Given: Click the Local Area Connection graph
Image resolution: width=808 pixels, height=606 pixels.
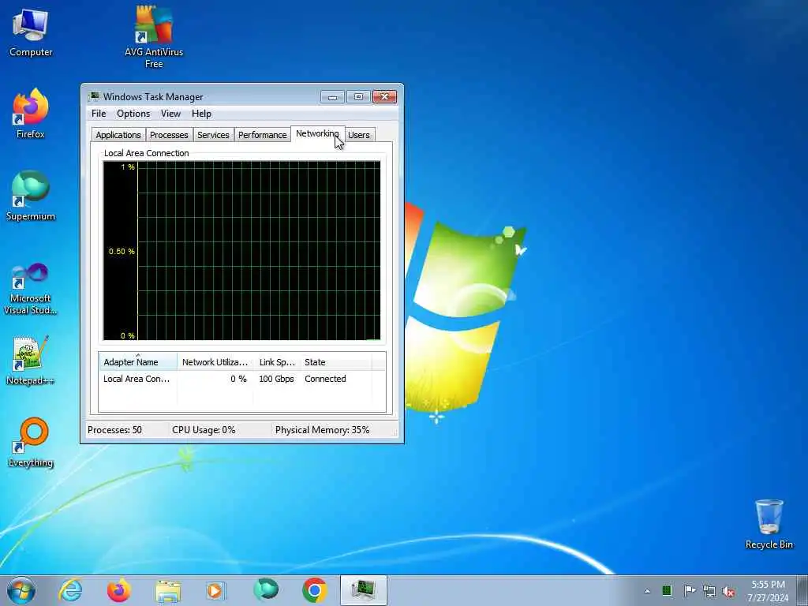Looking at the screenshot, I should 241,250.
